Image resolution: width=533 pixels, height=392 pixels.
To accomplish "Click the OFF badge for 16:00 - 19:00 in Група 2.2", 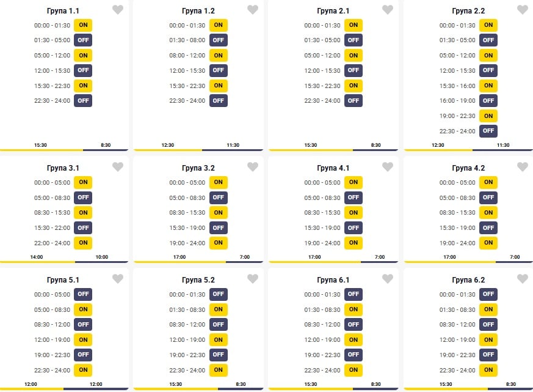I will (x=488, y=100).
